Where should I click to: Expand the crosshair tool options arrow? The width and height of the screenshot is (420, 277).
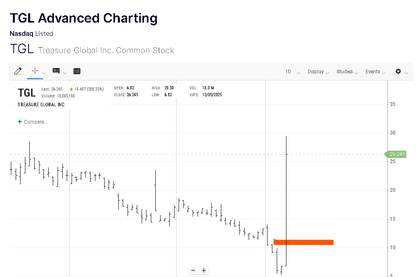44,73
